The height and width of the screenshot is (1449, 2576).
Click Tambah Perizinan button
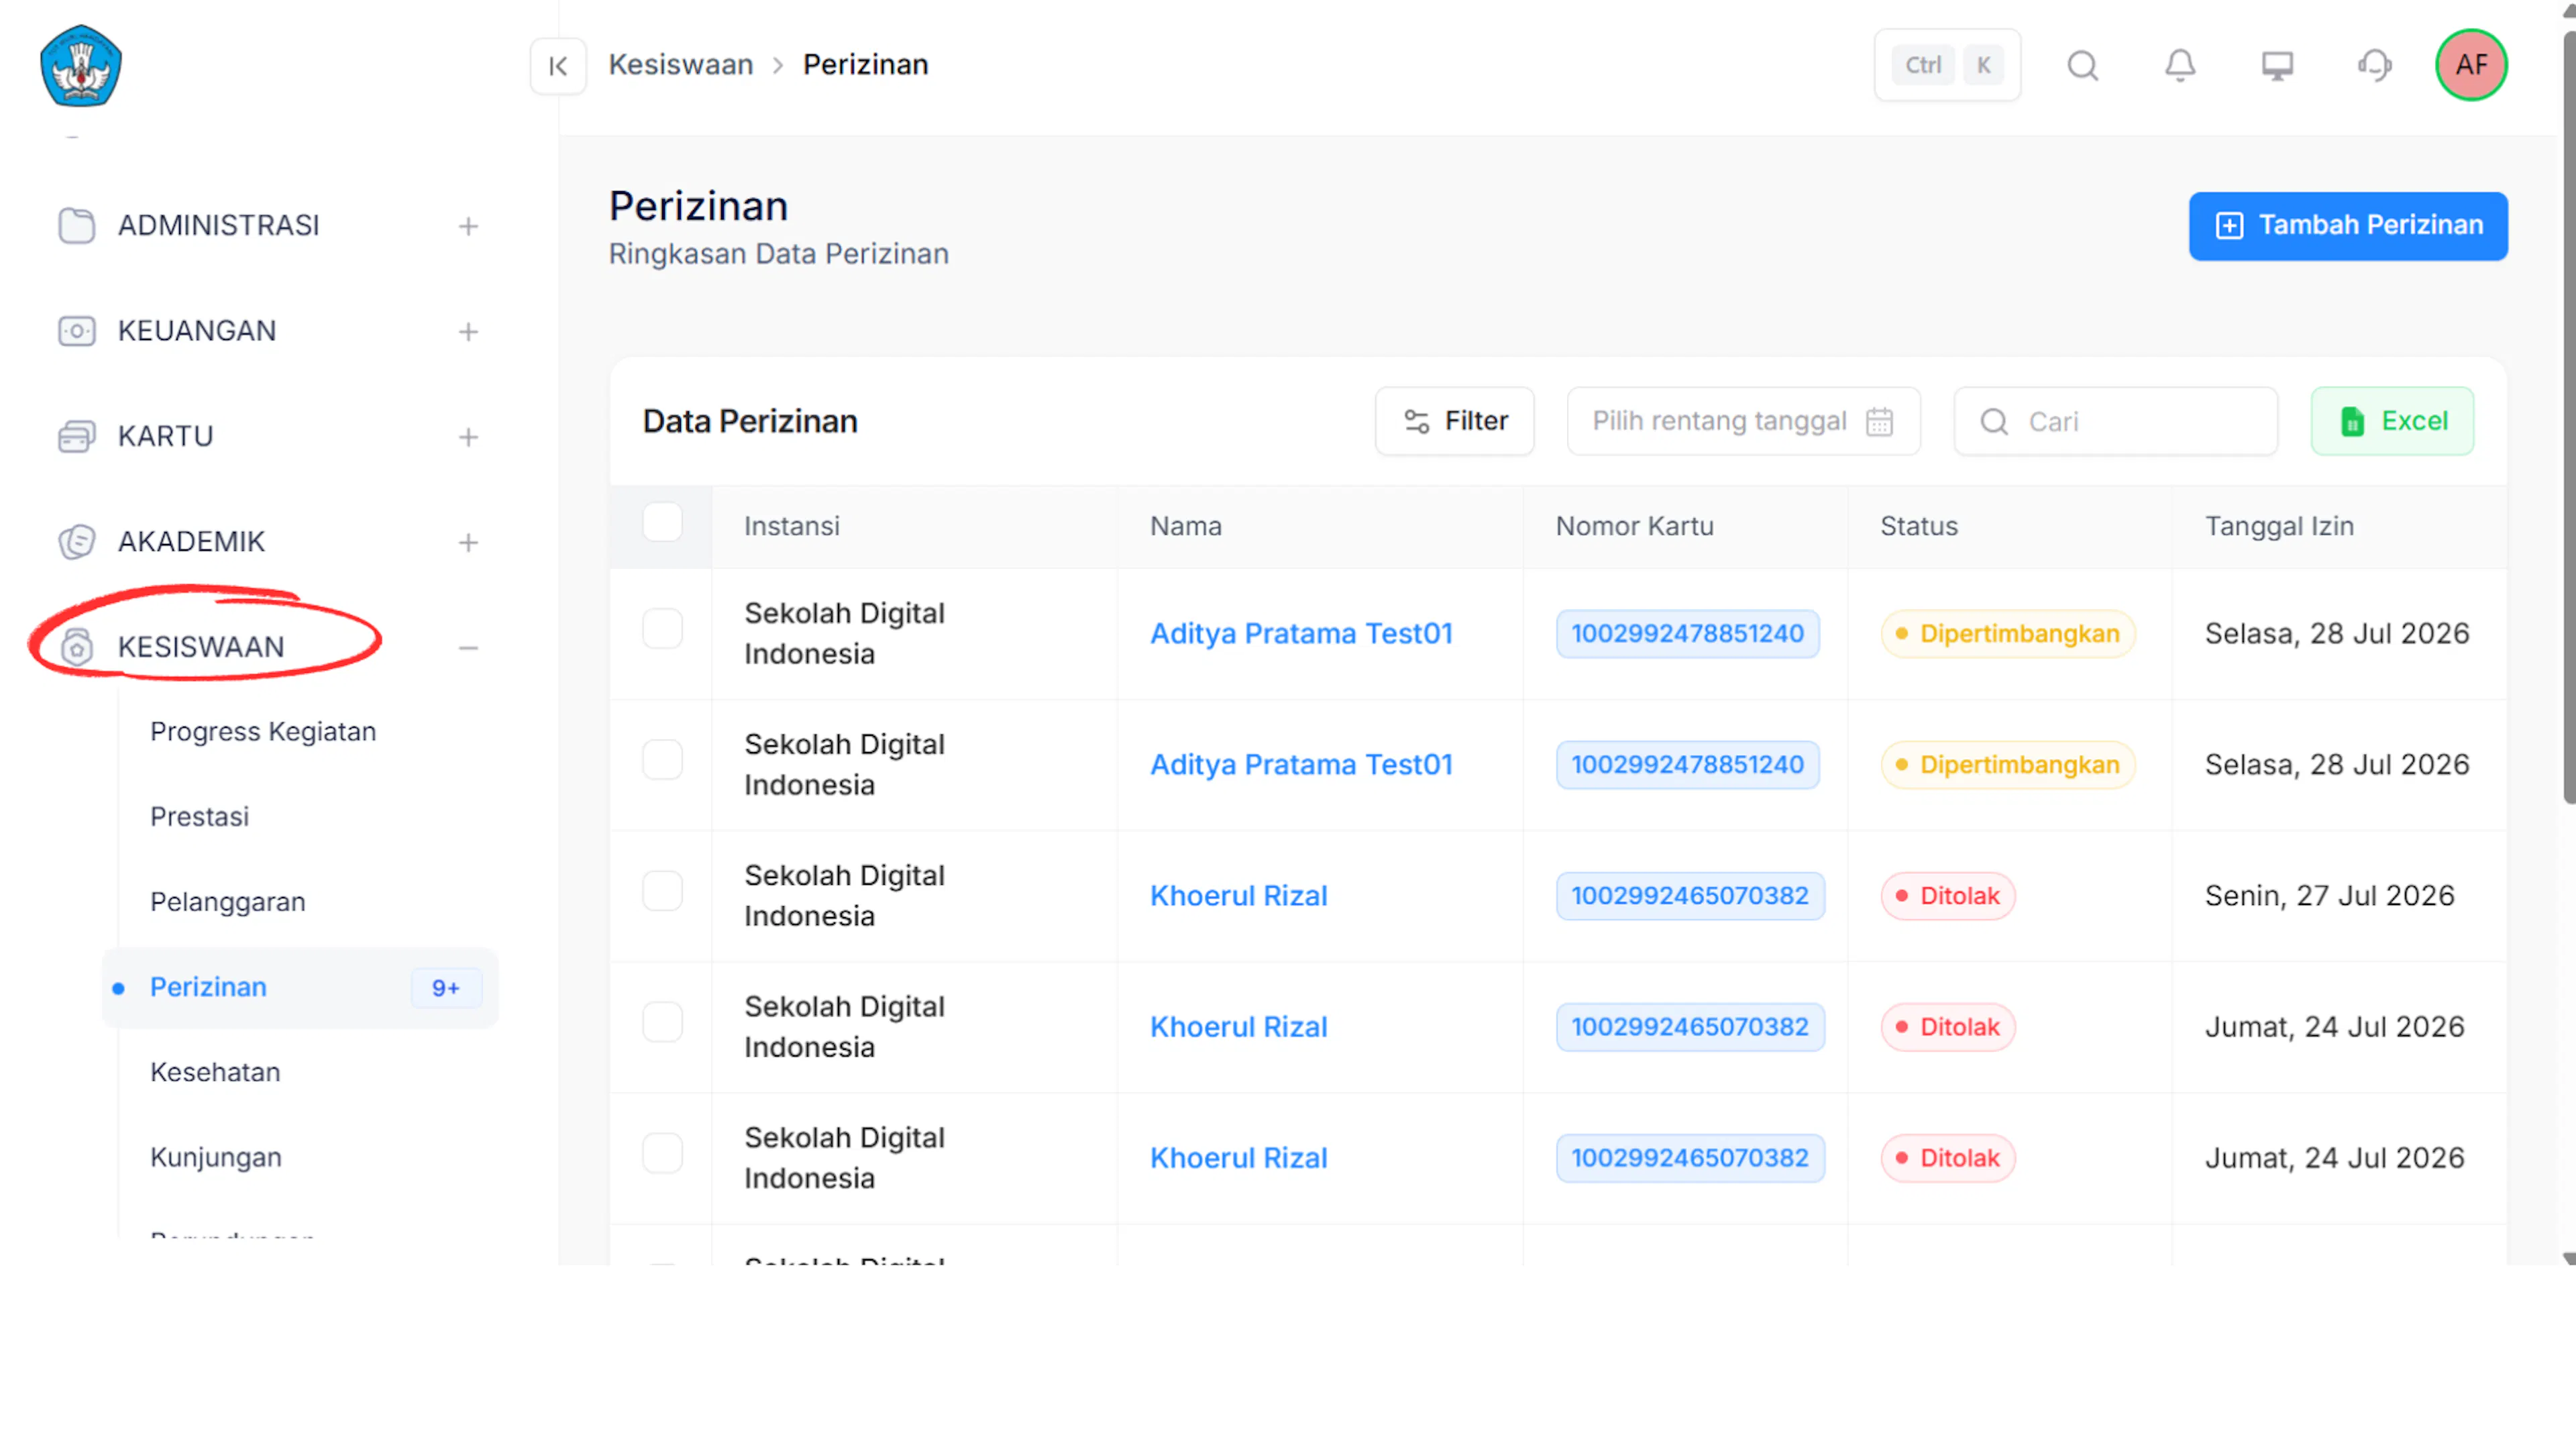2348,226
